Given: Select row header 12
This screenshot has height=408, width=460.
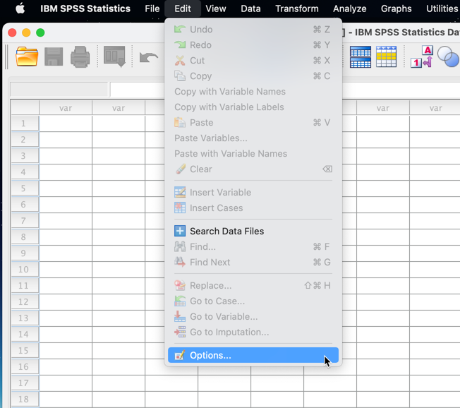Looking at the screenshot, I should (25, 301).
